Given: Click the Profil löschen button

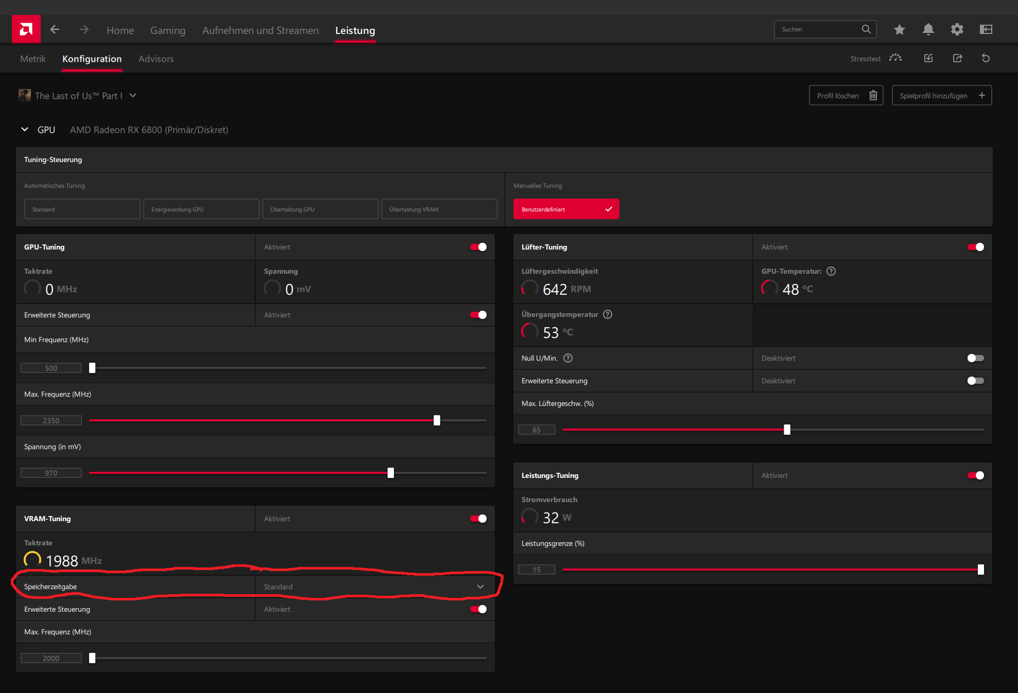Looking at the screenshot, I should click(844, 96).
